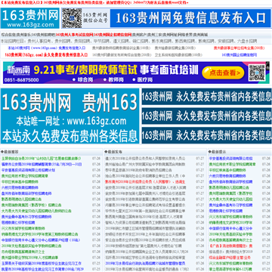Select the 遵义招聘 category link

pyautogui.click(x=120, y=41)
